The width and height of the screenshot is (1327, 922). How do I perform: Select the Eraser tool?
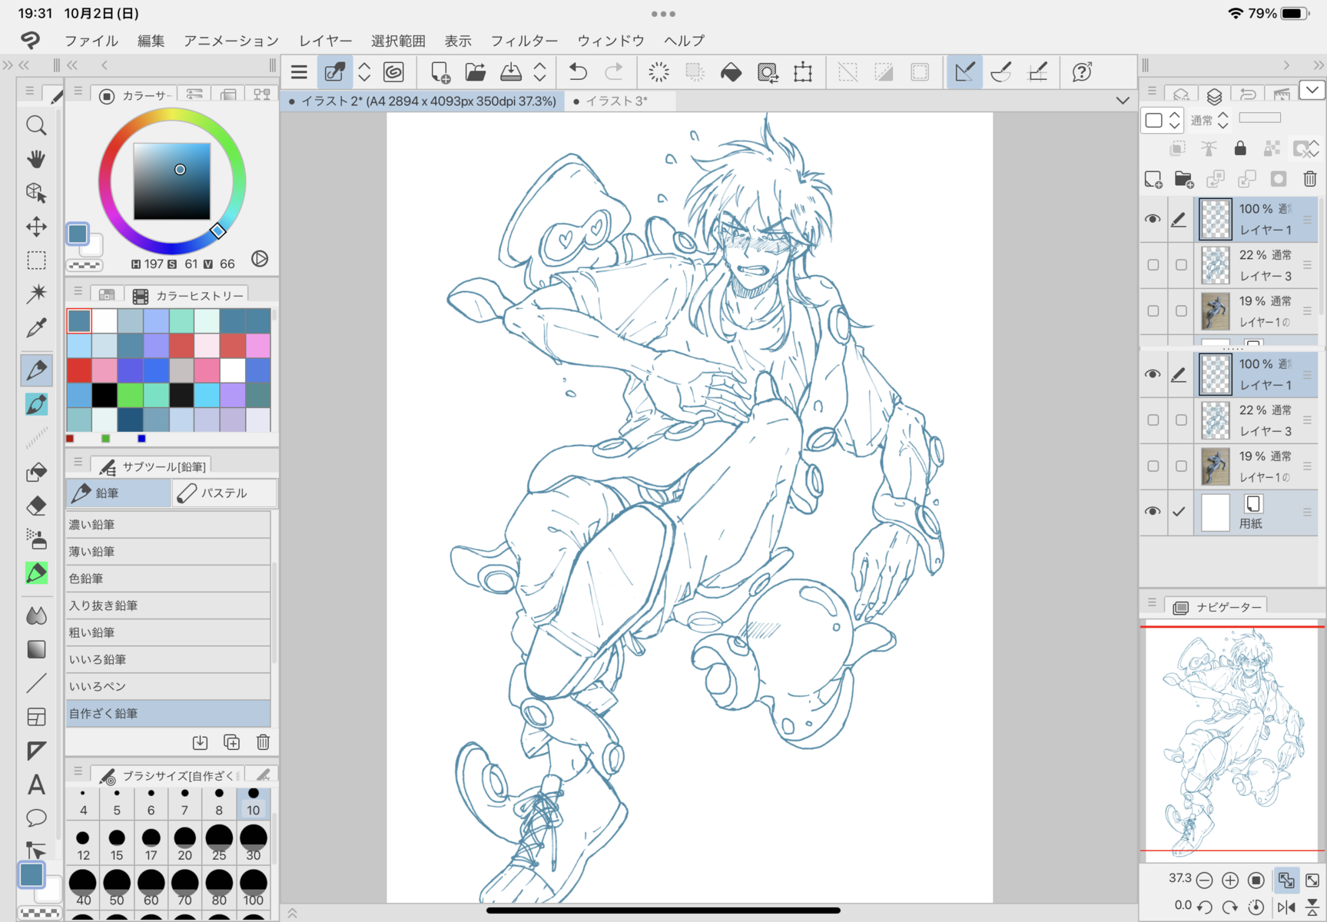[36, 506]
